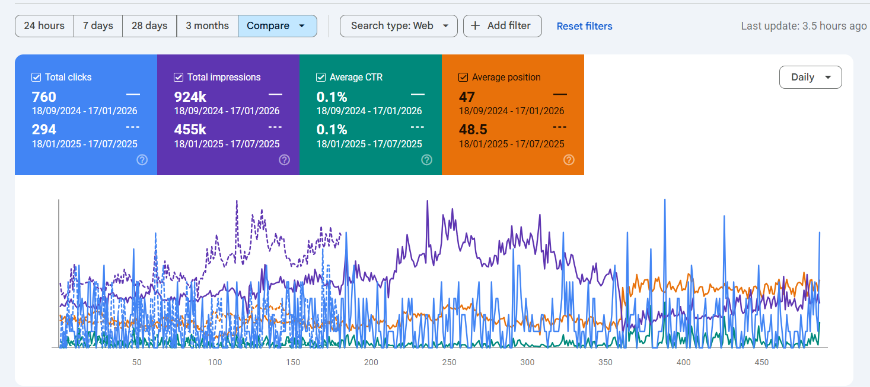Click the Reset filters link
This screenshot has width=870, height=387.
click(584, 25)
